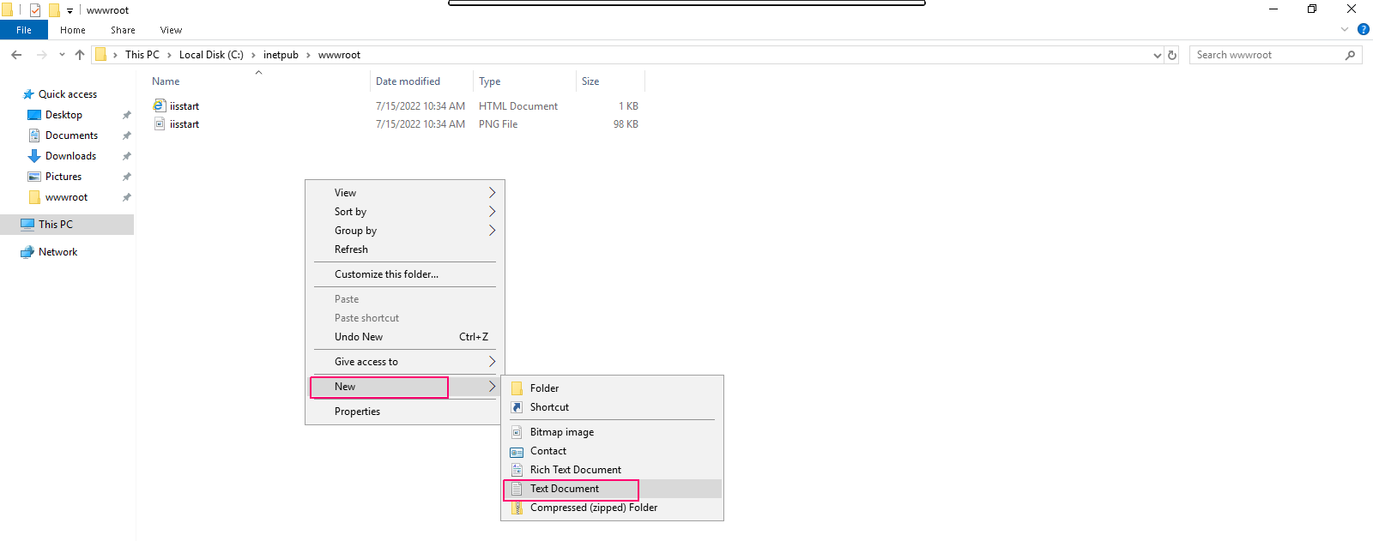Viewport: 1373px width, 541px height.
Task: Open the Sort by submenu
Action: coord(405,212)
